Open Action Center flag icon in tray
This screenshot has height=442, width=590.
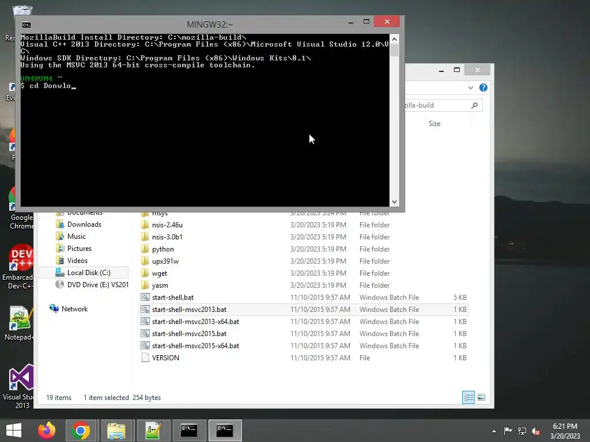pyautogui.click(x=508, y=430)
